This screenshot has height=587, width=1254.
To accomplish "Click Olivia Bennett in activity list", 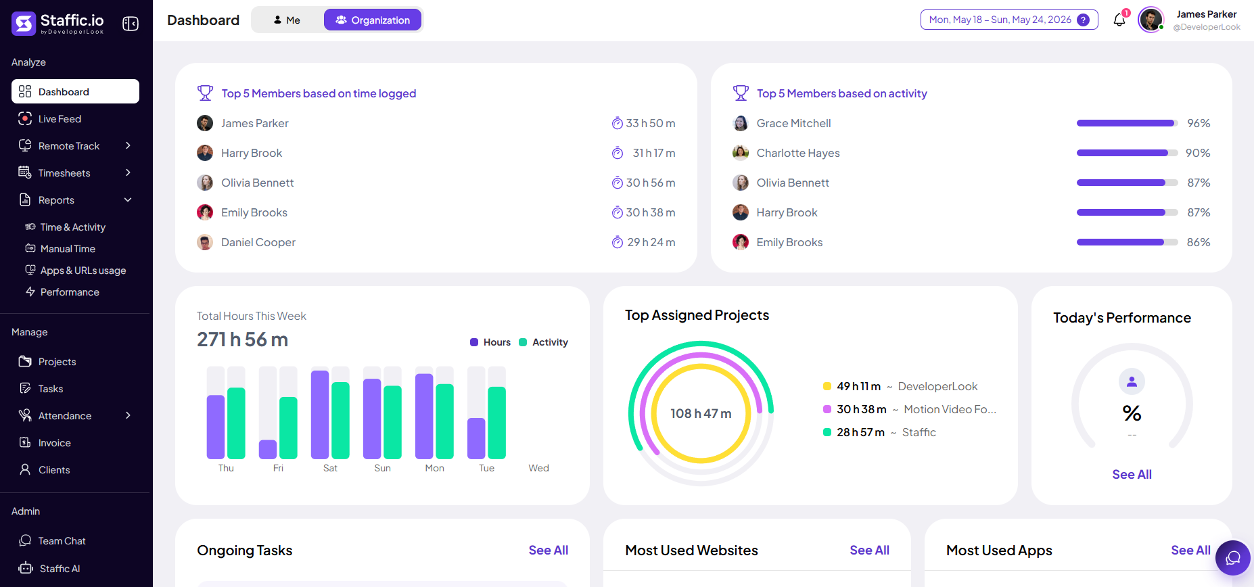I will coord(793,183).
